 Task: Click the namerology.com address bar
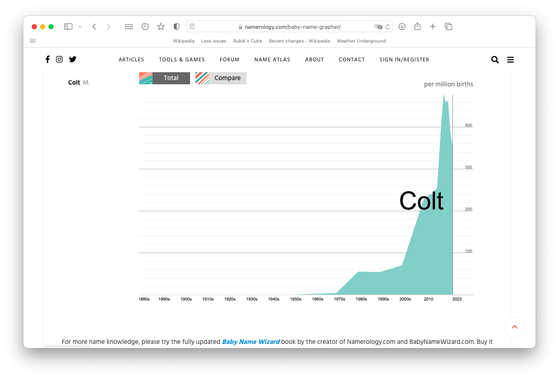click(292, 27)
